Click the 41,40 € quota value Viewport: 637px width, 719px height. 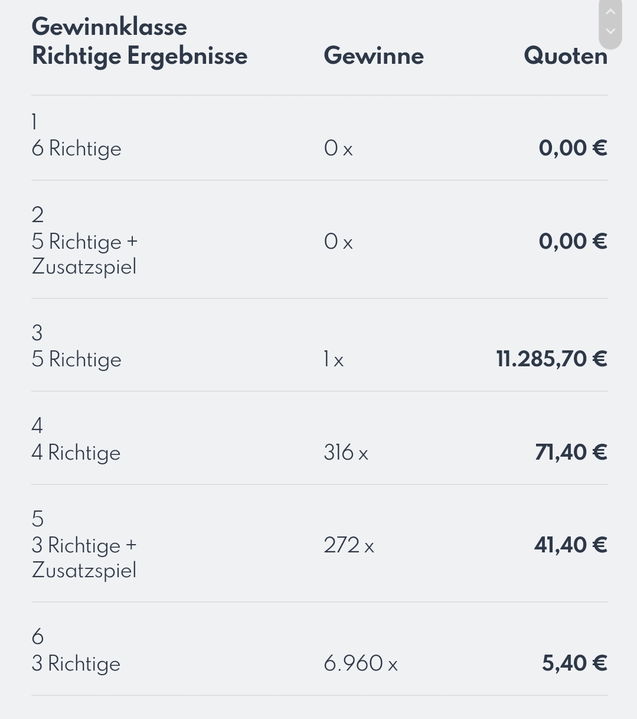tap(571, 545)
